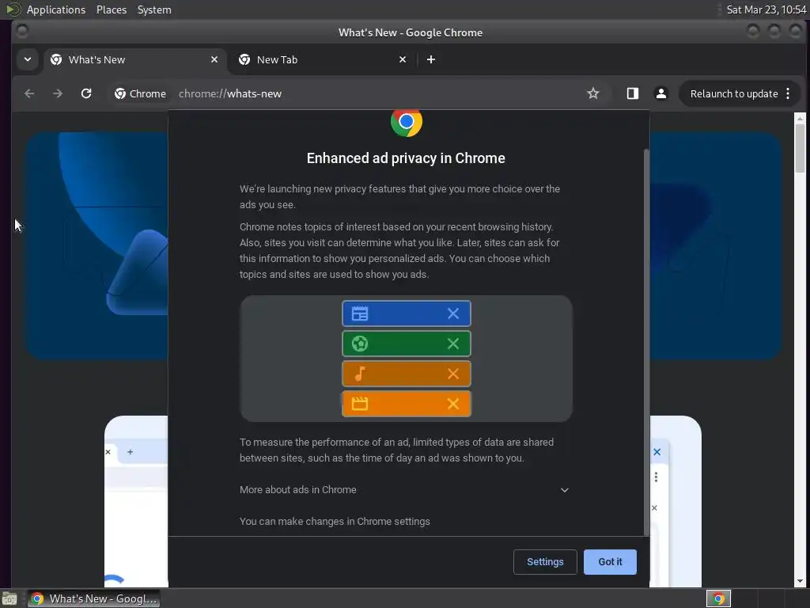The image size is (810, 608).
Task: Click the page vertical scrollbar thumb
Action: coord(801,149)
